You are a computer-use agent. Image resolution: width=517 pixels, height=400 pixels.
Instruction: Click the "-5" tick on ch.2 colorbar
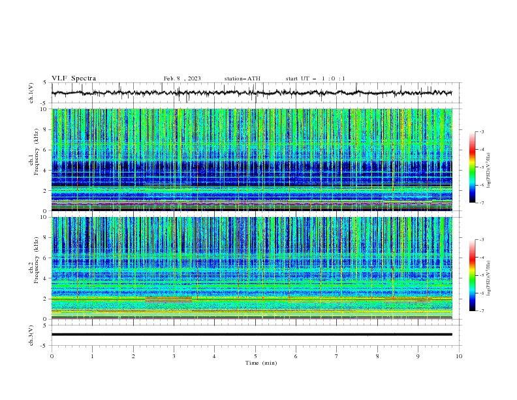pos(481,275)
